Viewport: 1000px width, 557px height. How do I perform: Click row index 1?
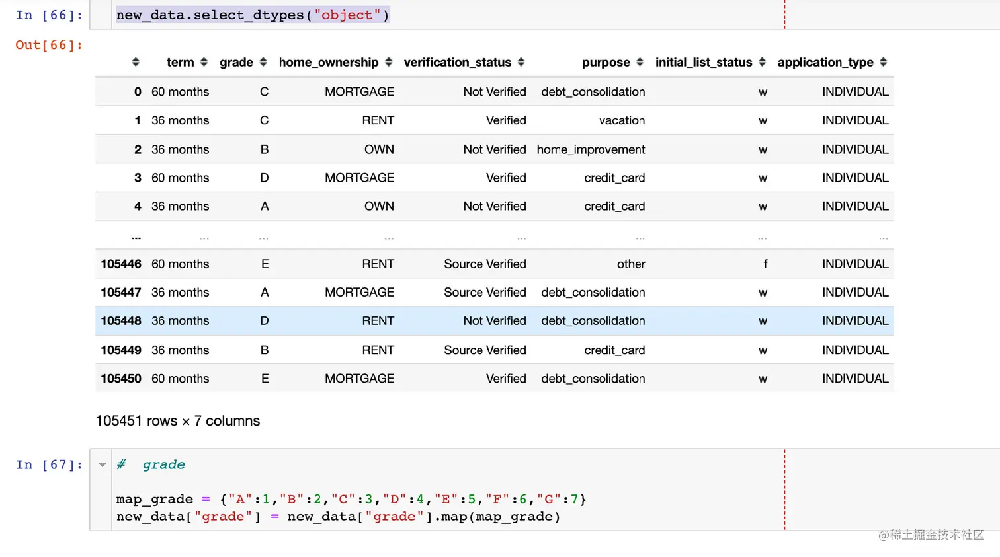click(138, 120)
